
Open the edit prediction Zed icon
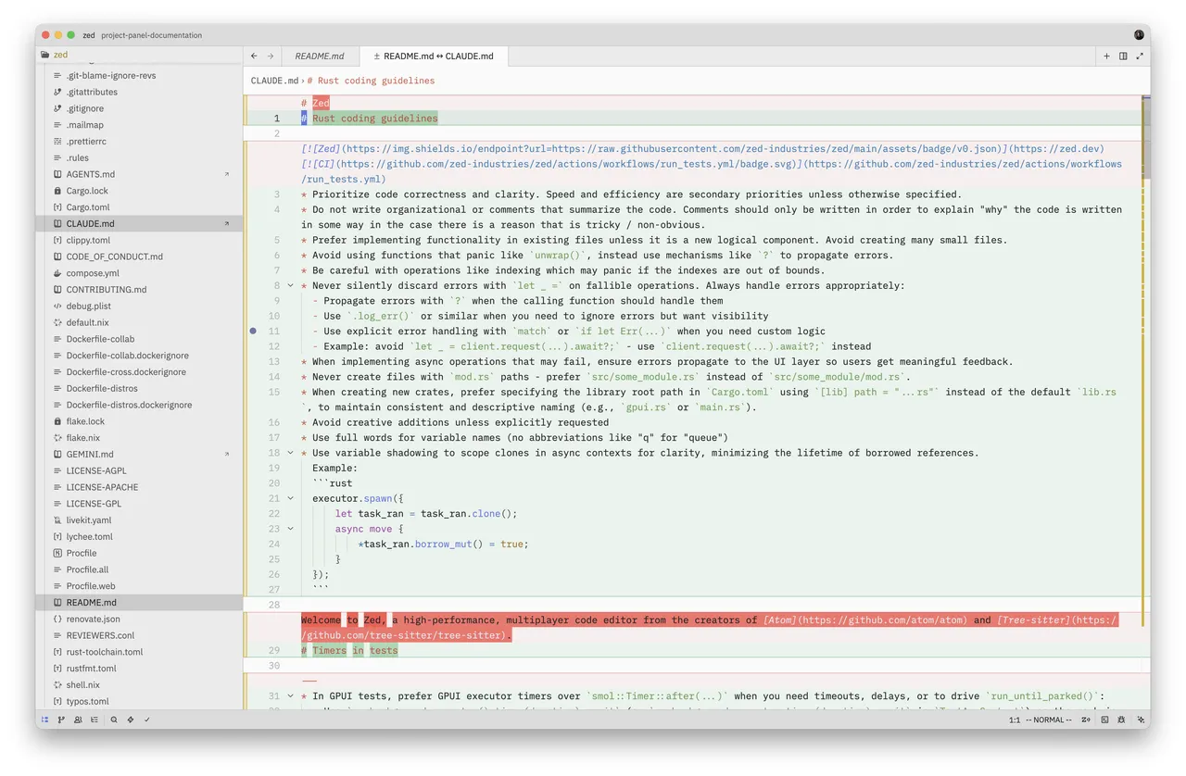[1086, 720]
